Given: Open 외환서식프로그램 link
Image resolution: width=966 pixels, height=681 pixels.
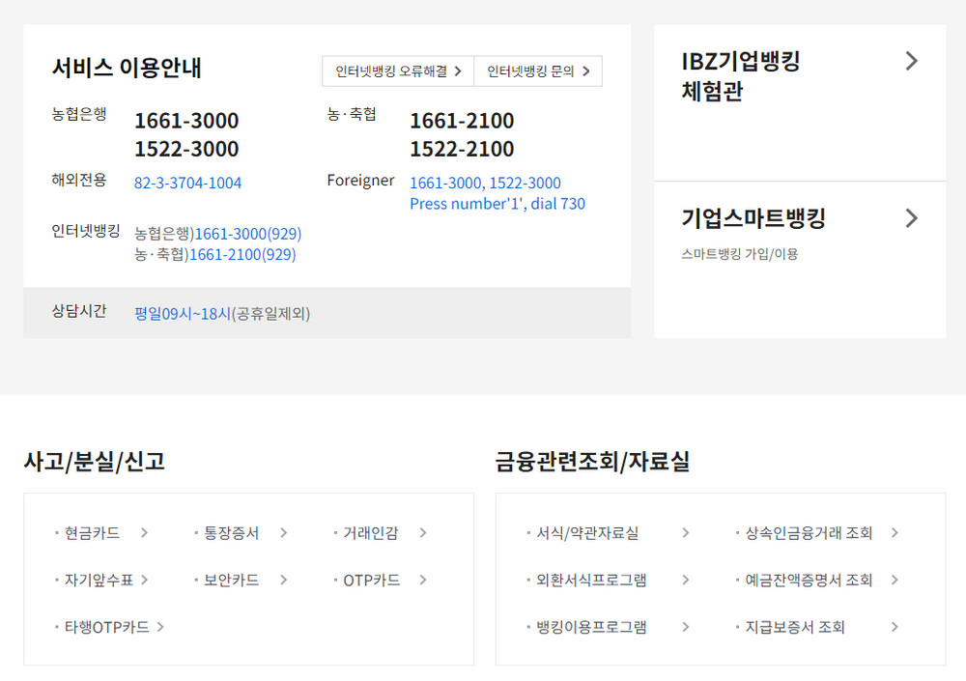Looking at the screenshot, I should click(x=591, y=580).
